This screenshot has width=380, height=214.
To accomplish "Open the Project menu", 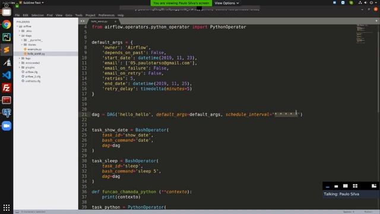I will [90, 15].
